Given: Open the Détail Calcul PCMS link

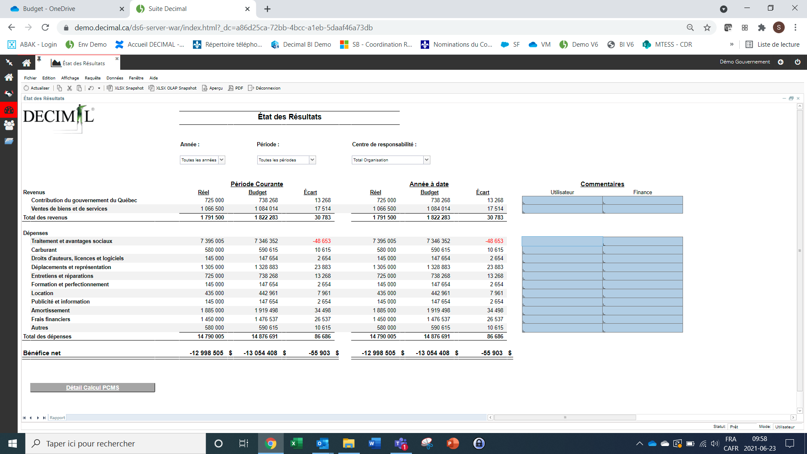Looking at the screenshot, I should coord(92,388).
